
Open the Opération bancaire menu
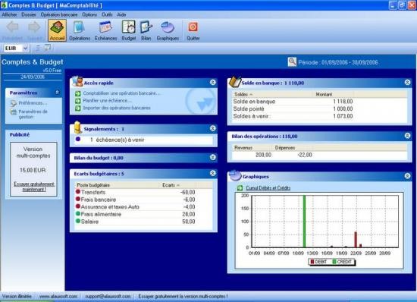(59, 14)
